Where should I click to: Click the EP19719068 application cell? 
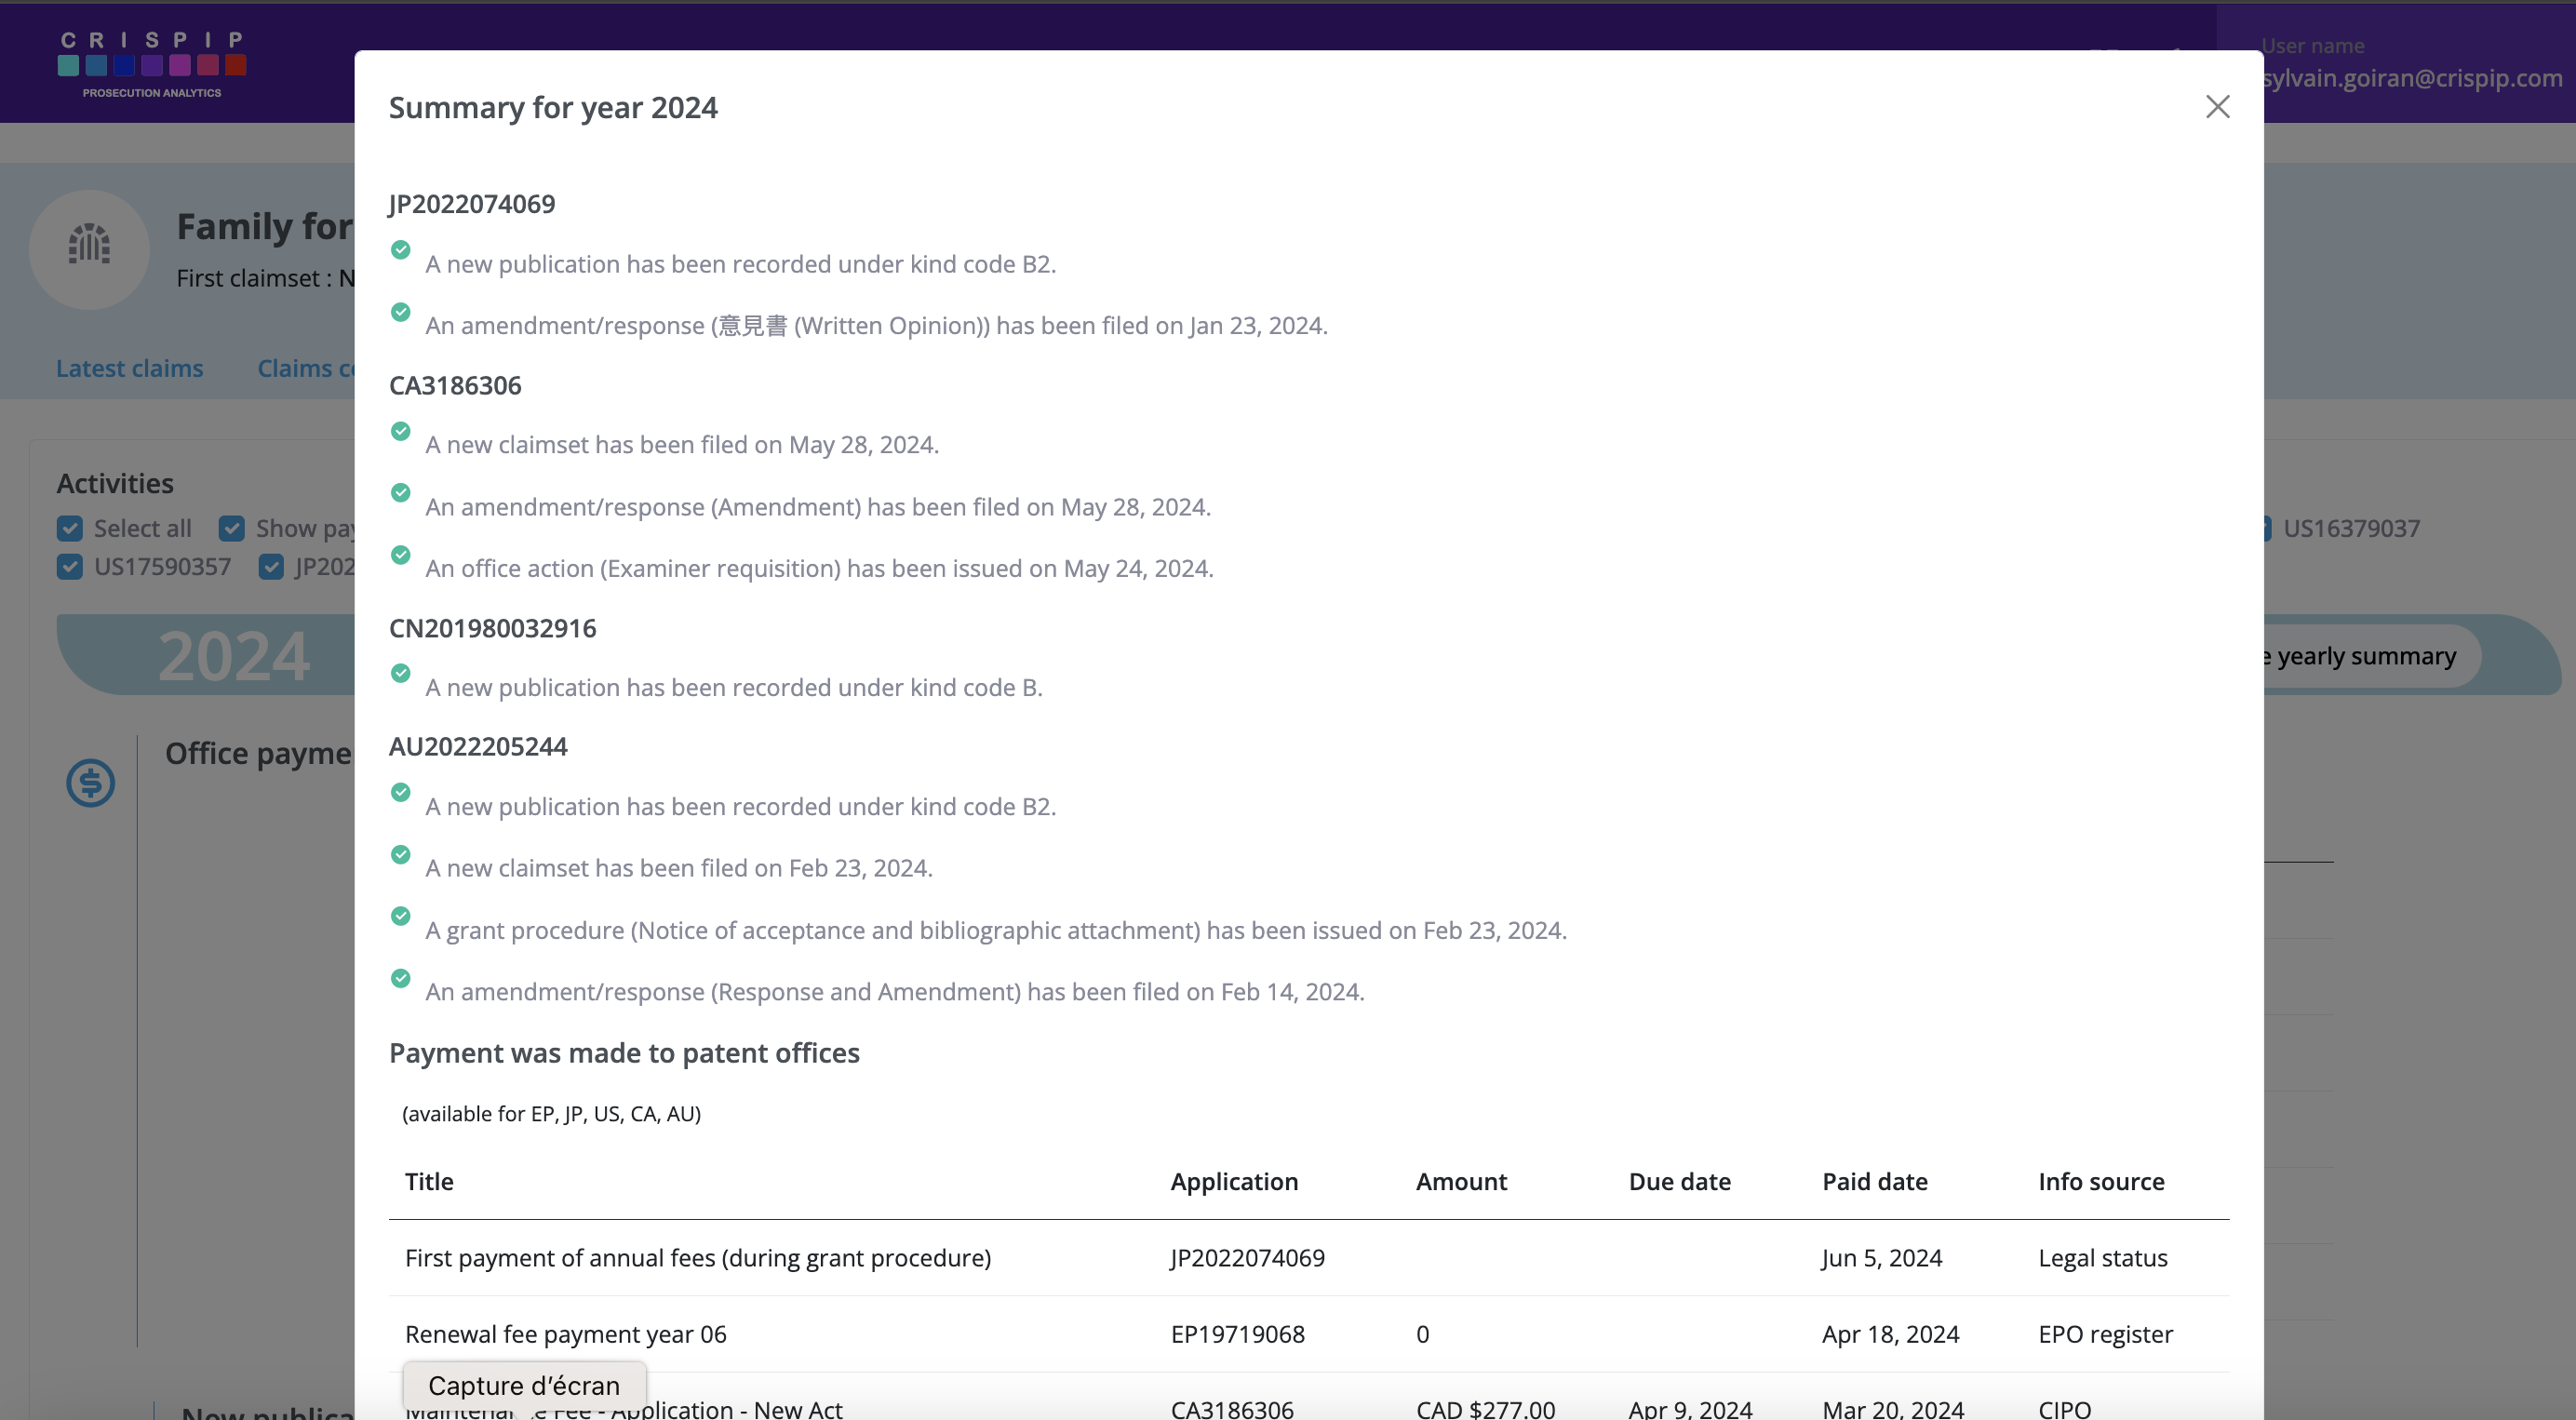[1237, 1334]
